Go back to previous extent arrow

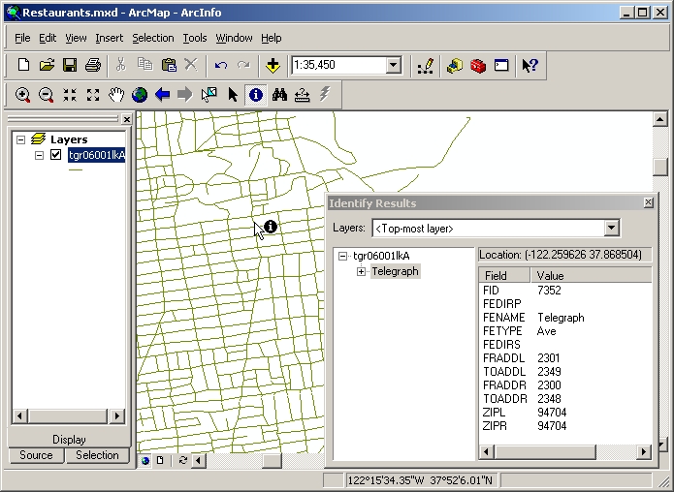pyautogui.click(x=163, y=95)
